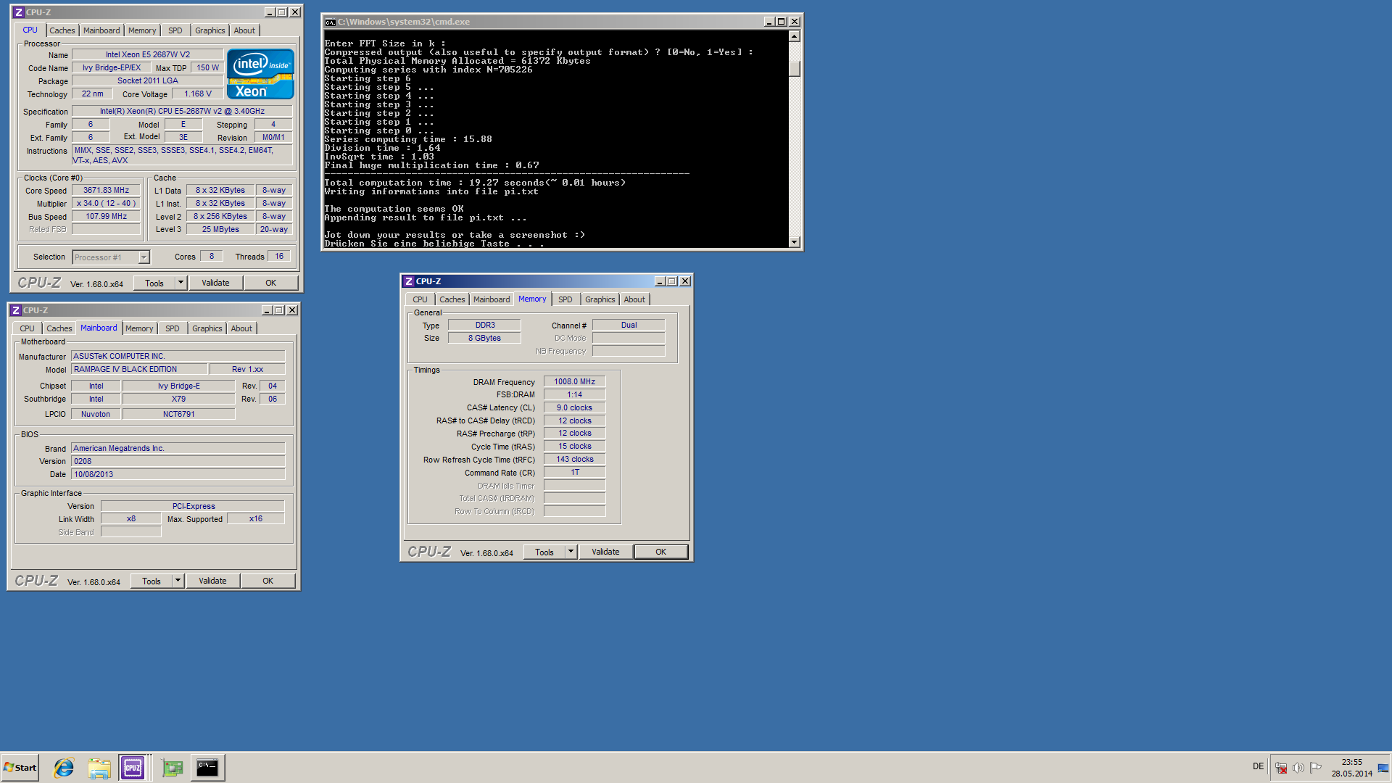Click the DE language indicator in tray

pyautogui.click(x=1258, y=766)
